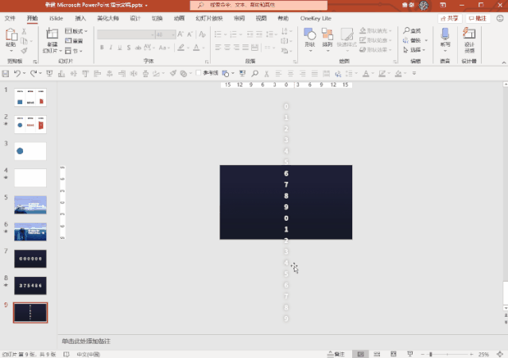Open the Arrange (排列) menu

[328, 40]
